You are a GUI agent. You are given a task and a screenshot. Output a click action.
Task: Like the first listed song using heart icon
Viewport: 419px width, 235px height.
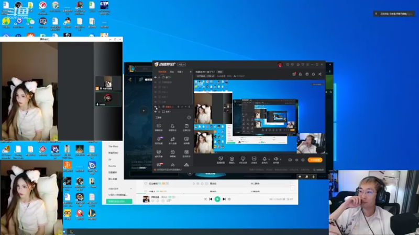coord(146,184)
